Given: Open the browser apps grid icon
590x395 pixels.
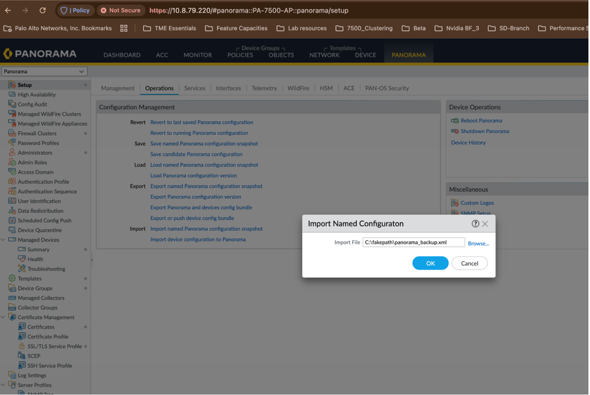Looking at the screenshot, I should 124,28.
